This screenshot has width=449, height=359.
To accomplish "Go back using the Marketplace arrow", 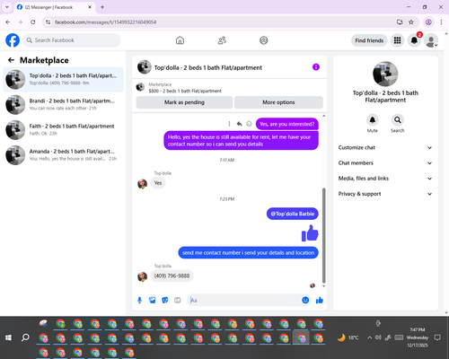I will [11, 60].
